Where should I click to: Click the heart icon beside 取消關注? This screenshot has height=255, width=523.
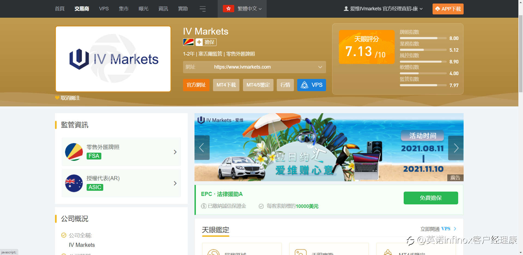click(57, 98)
